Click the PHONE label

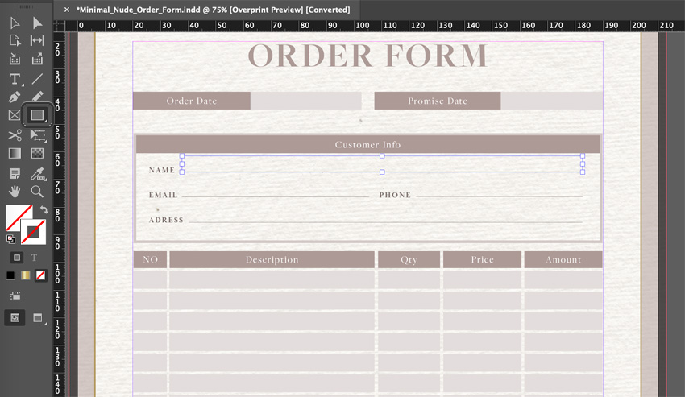pos(395,195)
